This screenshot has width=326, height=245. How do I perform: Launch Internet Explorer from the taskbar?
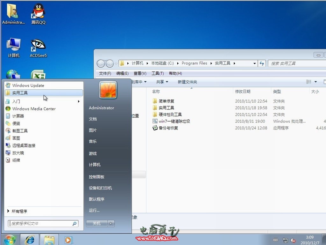coord(30,240)
